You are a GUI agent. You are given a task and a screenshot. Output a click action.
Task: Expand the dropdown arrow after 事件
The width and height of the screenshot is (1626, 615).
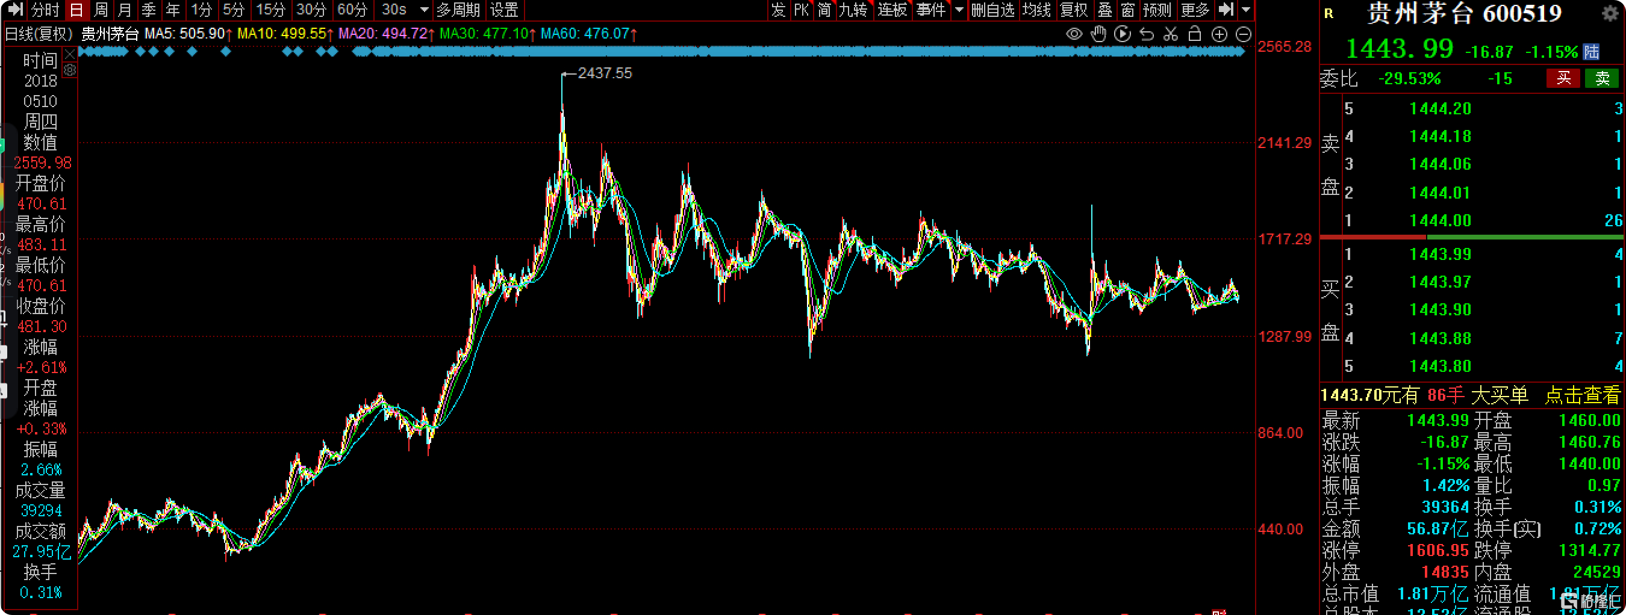959,10
